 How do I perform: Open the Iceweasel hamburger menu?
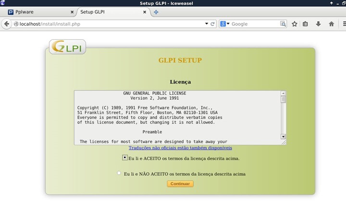[344, 24]
